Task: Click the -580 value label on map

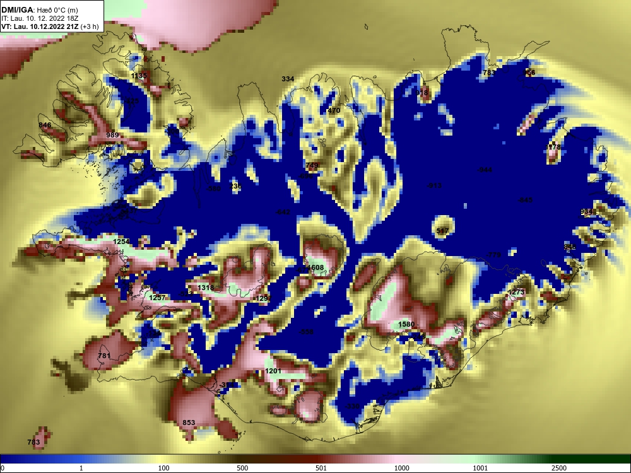Action: coord(213,189)
